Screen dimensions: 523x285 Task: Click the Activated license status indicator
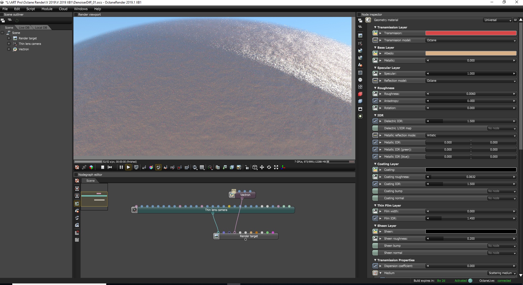(x=463, y=281)
